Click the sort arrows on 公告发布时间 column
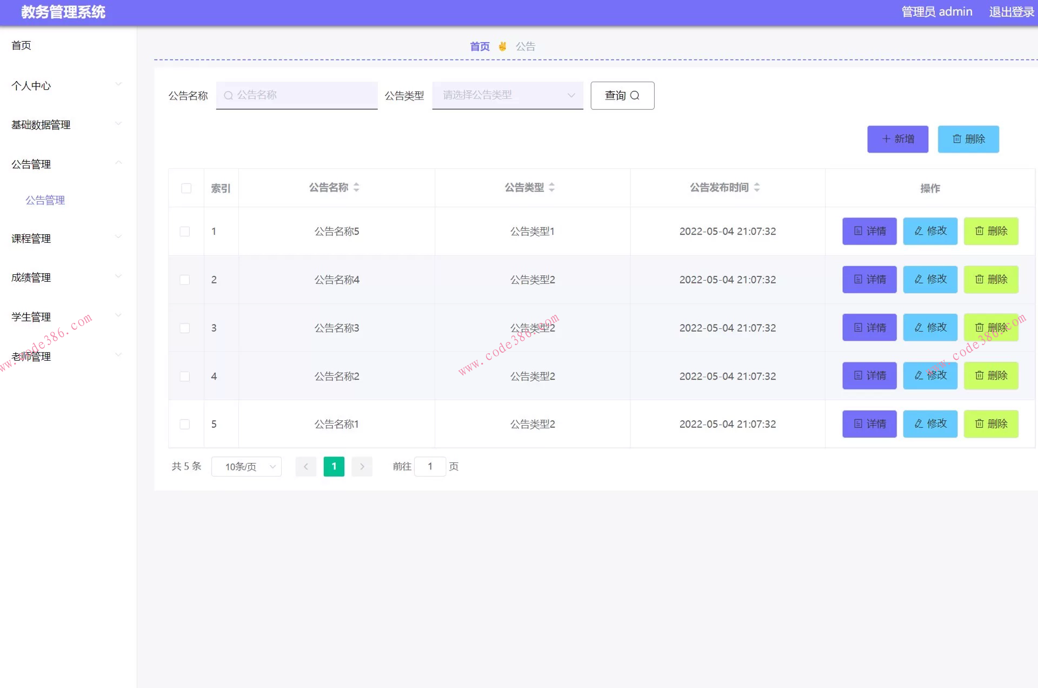1038x688 pixels. 757,188
